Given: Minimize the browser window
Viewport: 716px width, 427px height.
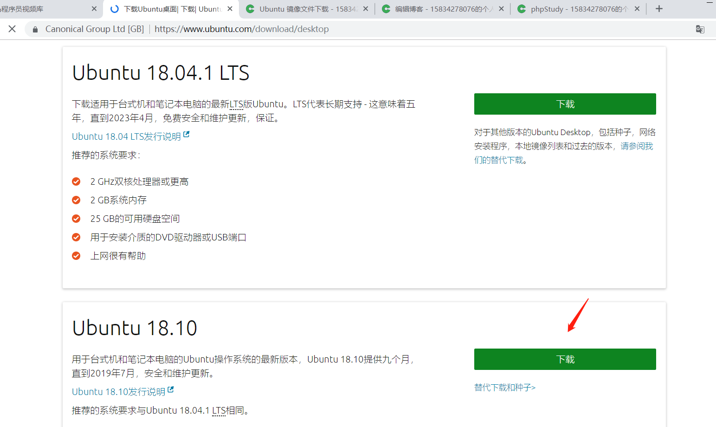Looking at the screenshot, I should point(710,3).
